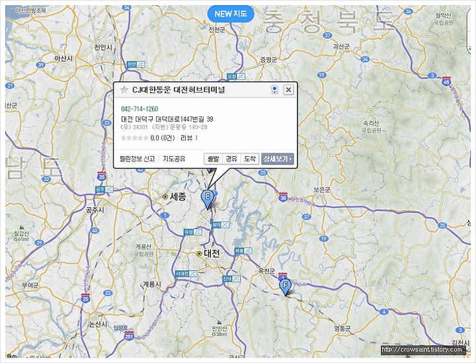Image resolution: width=476 pixels, height=363 pixels.
Task: Click the route 40 badge south of 공주시
Action: coord(95,230)
